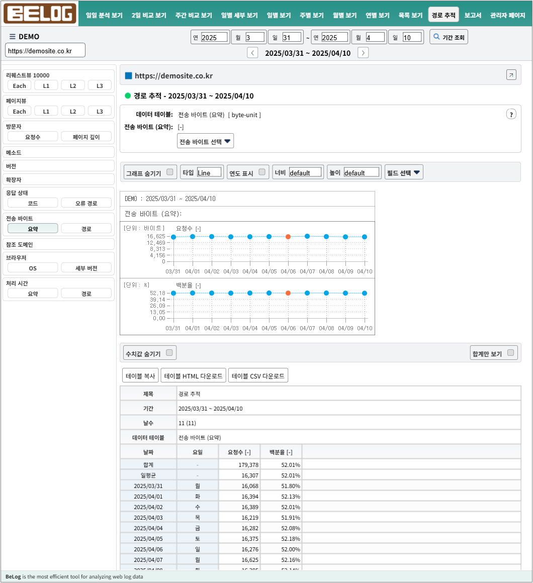
Task: Select 경로 under 전송 바이트
Action: pos(86,229)
